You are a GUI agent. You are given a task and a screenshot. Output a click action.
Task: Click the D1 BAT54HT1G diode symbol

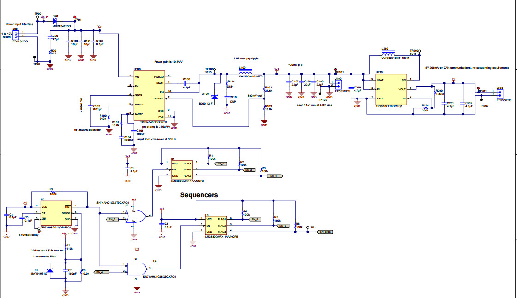(x=50, y=270)
